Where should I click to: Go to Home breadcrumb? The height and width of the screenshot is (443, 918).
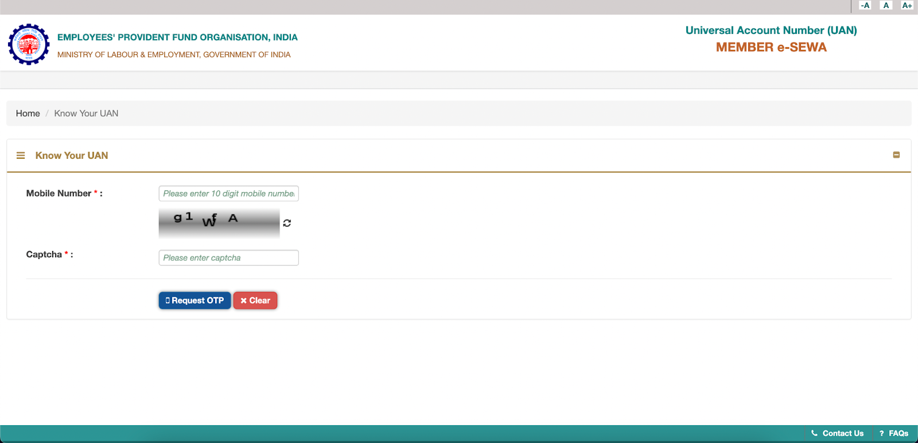[28, 113]
